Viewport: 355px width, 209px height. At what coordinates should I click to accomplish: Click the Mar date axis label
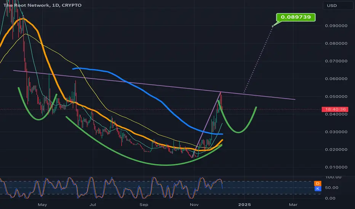[x=293, y=205]
